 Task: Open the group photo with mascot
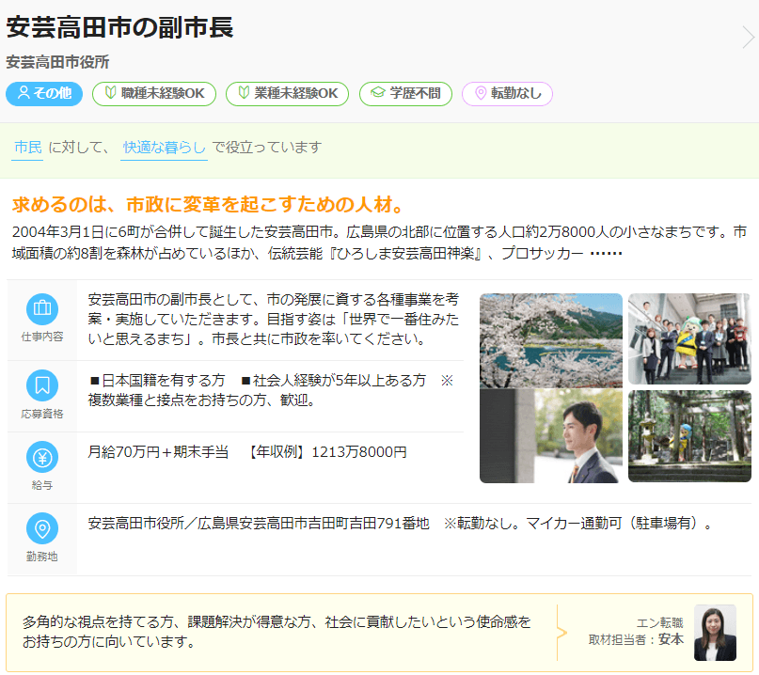click(689, 338)
